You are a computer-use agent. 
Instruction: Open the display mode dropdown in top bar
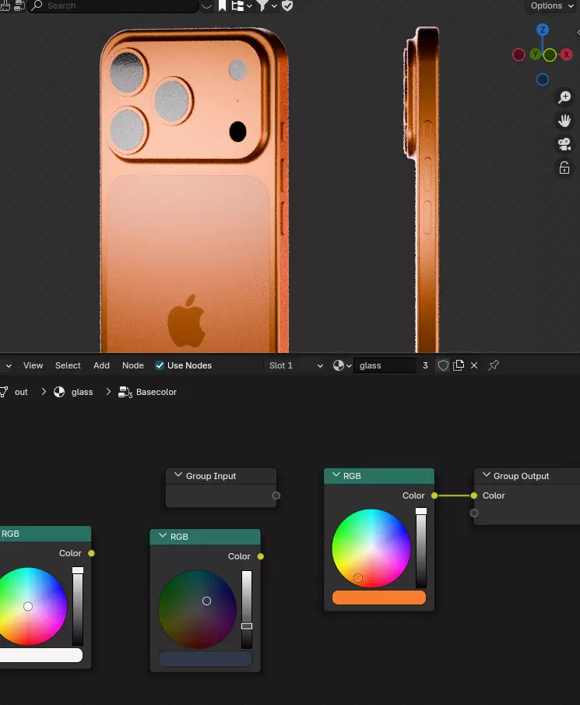[241, 5]
